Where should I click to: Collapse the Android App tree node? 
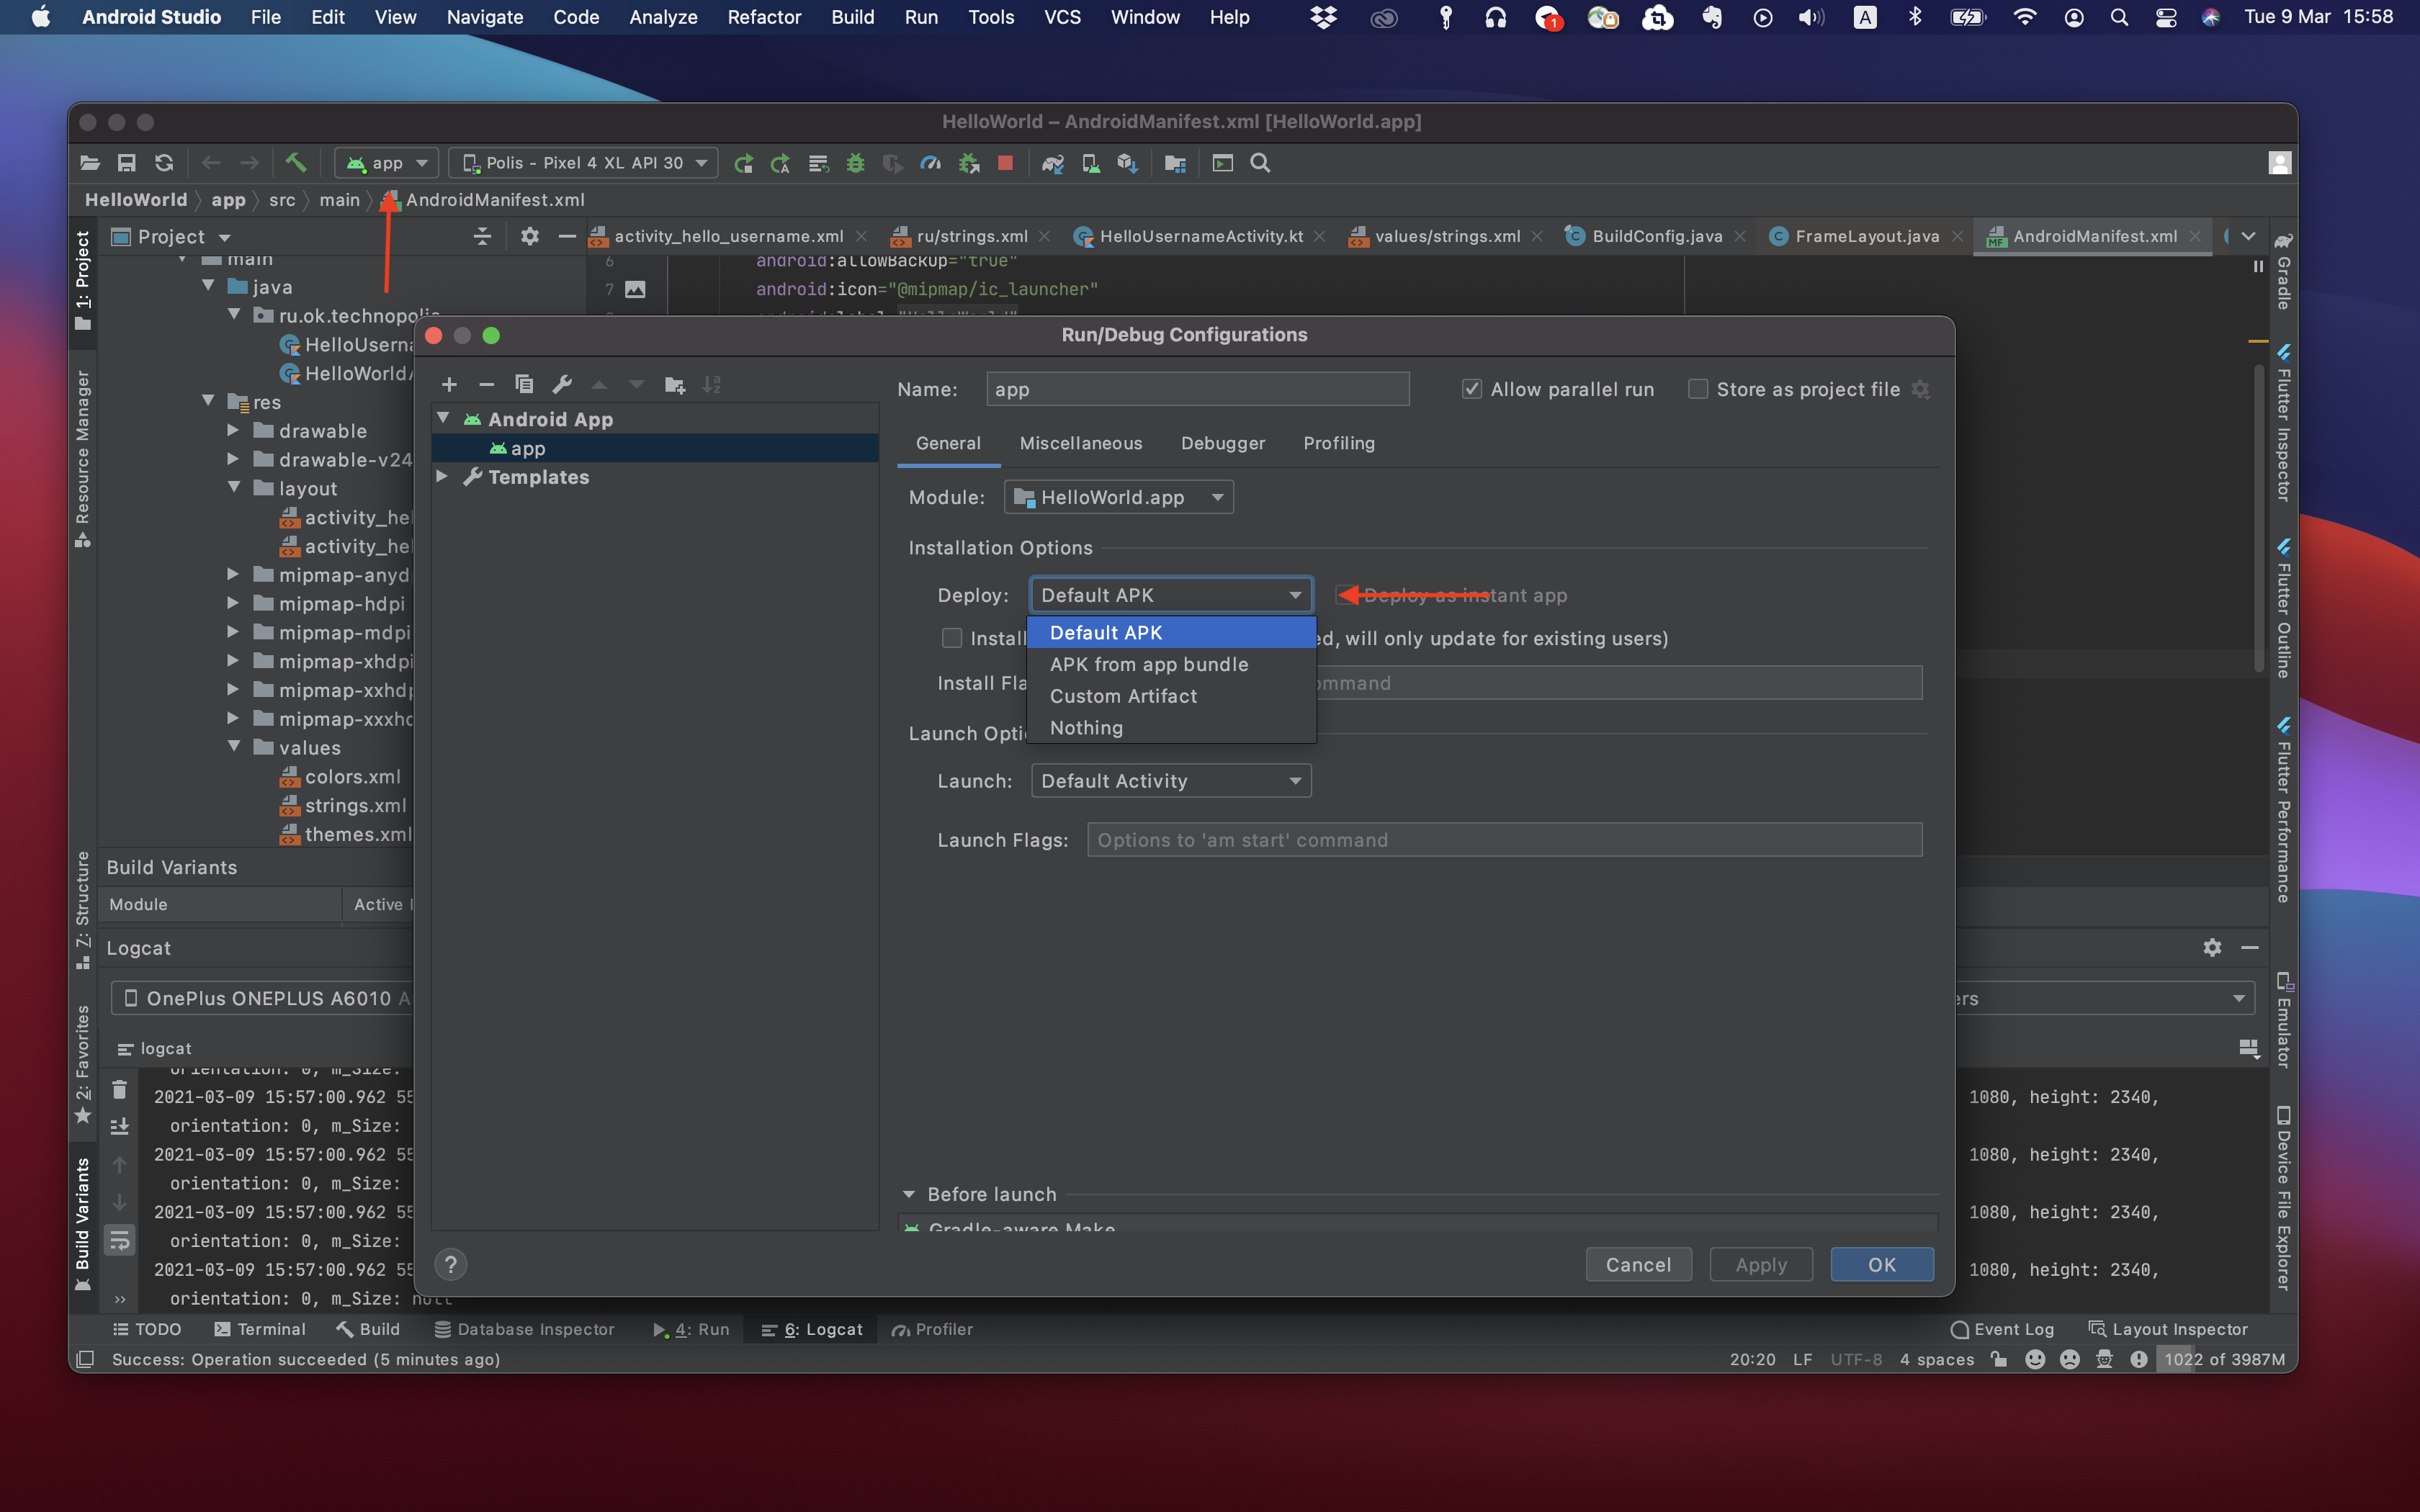tap(443, 419)
